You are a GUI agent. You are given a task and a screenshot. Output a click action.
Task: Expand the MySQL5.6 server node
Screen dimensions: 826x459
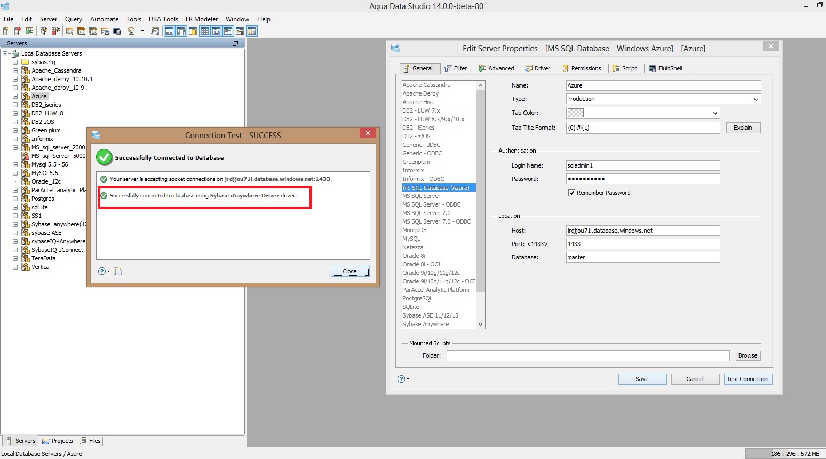tap(15, 173)
